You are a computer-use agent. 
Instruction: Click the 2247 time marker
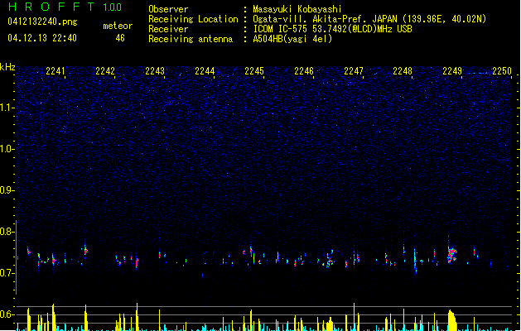click(x=354, y=71)
